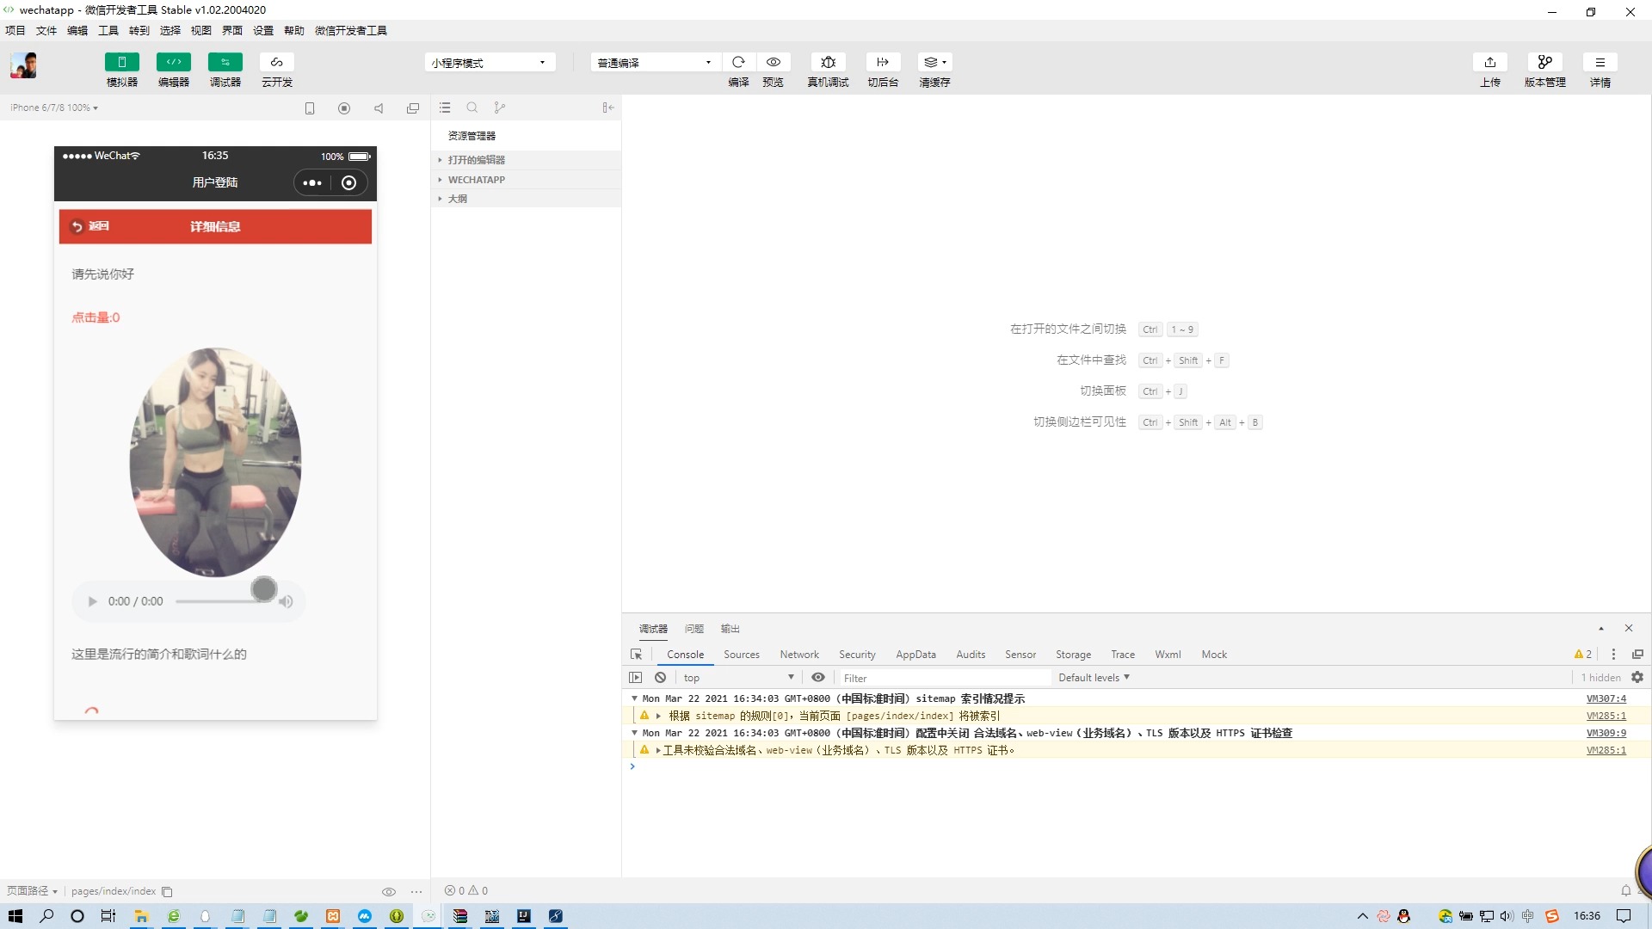Open 真机调试 real device debug
This screenshot has width=1652, height=929.
(828, 62)
